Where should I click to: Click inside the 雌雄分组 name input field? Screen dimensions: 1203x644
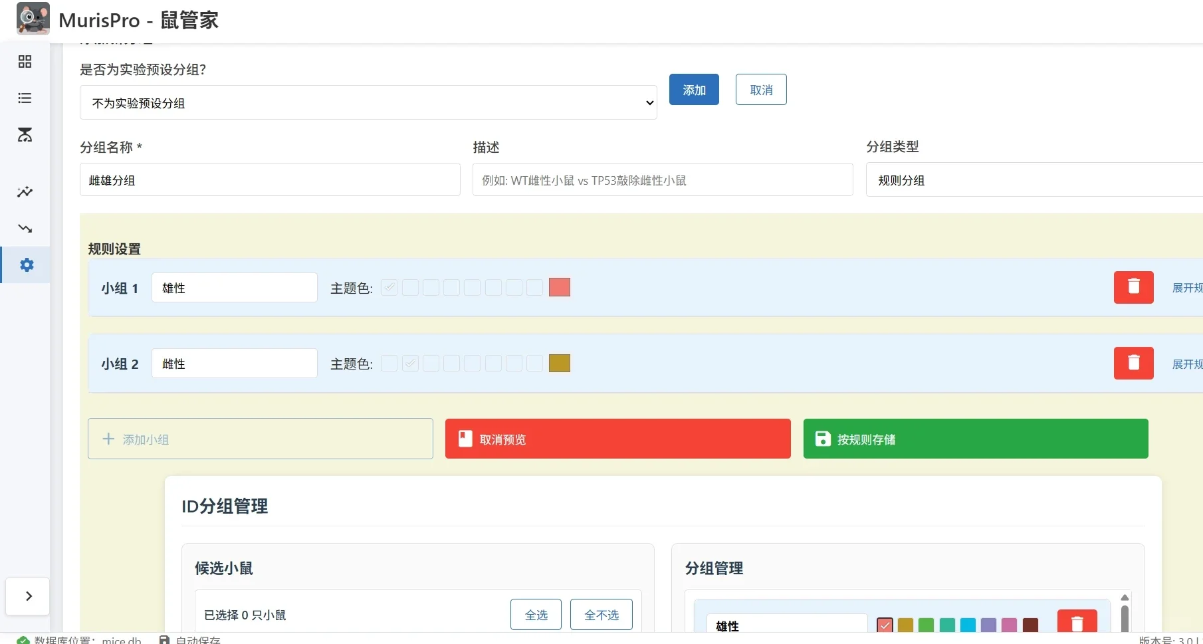click(270, 179)
